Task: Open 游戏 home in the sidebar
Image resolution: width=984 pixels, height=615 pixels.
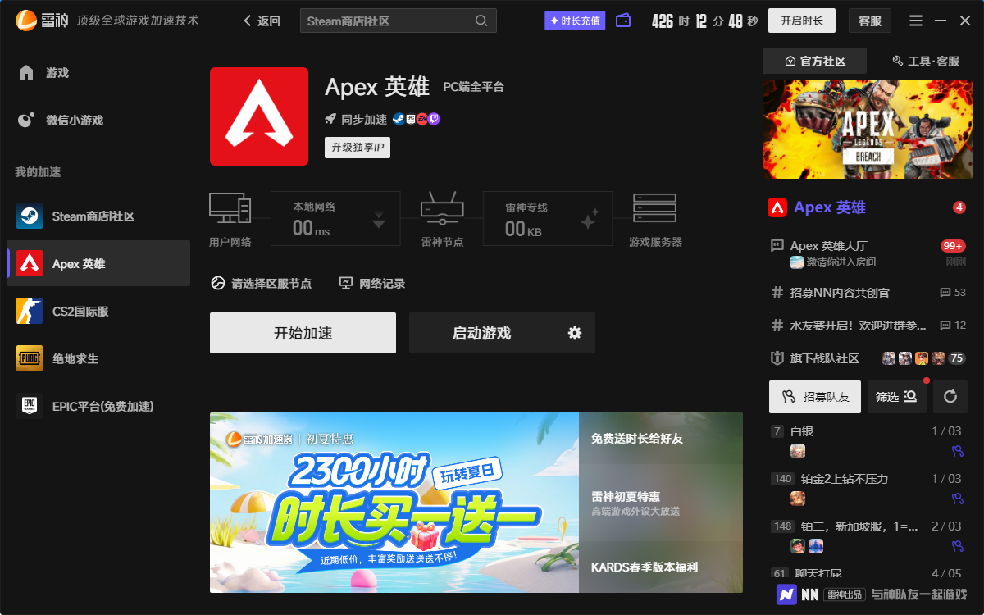Action: (x=98, y=73)
